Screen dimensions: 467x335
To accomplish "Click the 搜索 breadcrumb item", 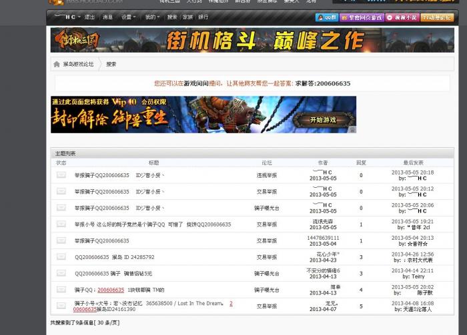I will point(111,64).
